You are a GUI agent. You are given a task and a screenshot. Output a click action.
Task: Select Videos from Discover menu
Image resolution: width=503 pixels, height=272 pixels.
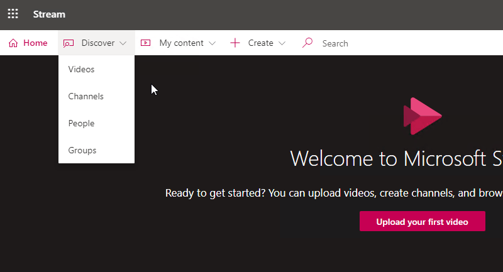click(x=81, y=69)
